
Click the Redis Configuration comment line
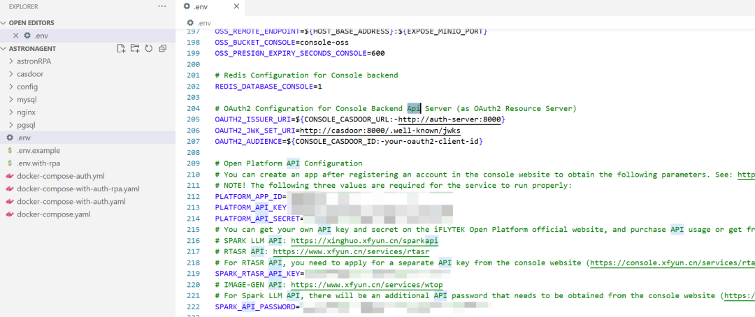(306, 75)
